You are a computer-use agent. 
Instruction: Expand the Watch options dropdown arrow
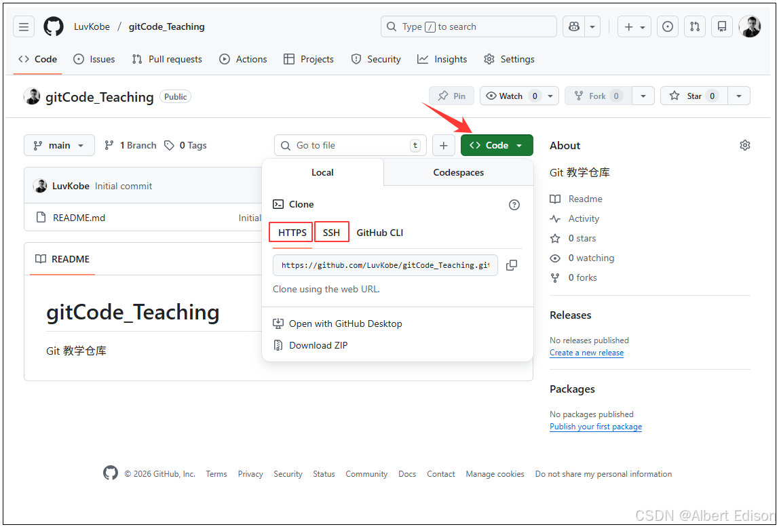tap(550, 96)
